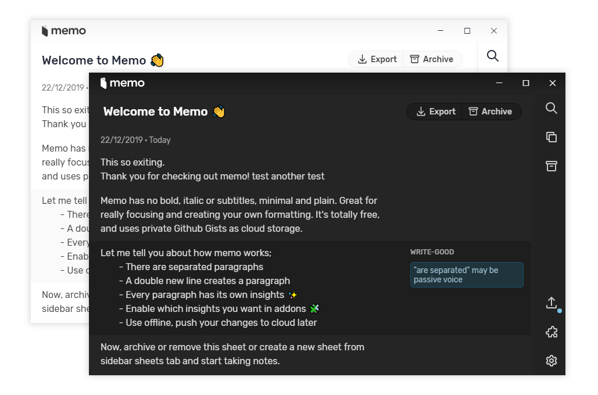598x395 pixels.
Task: Maximize the focused memo window
Action: (525, 83)
